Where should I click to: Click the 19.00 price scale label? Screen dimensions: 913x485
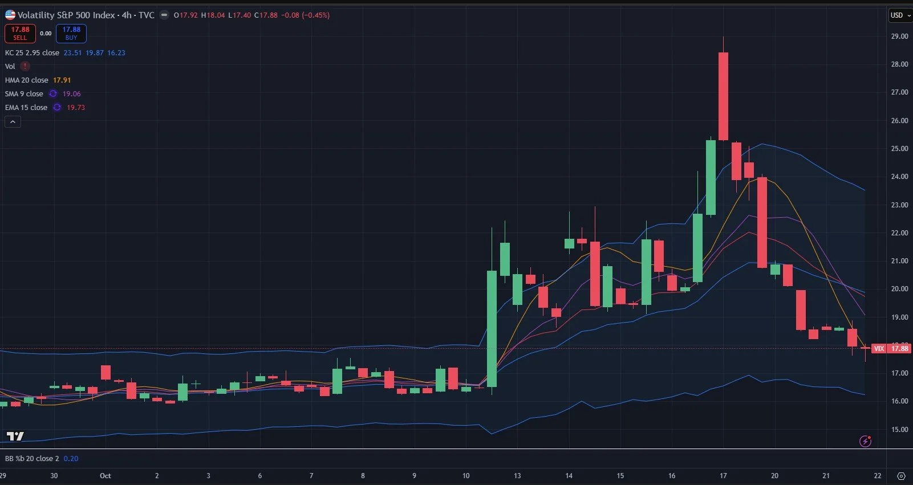[900, 317]
